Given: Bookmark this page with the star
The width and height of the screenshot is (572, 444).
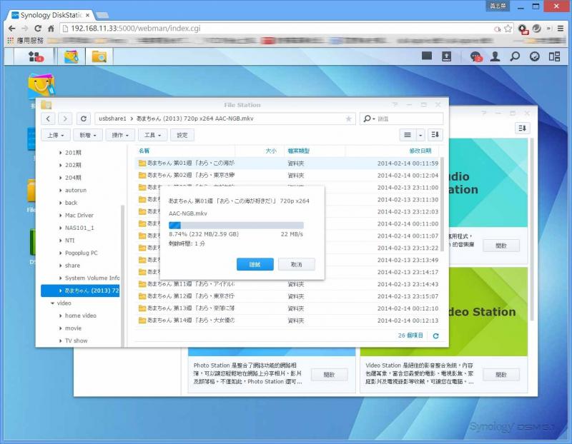Looking at the screenshot, I should point(508,29).
